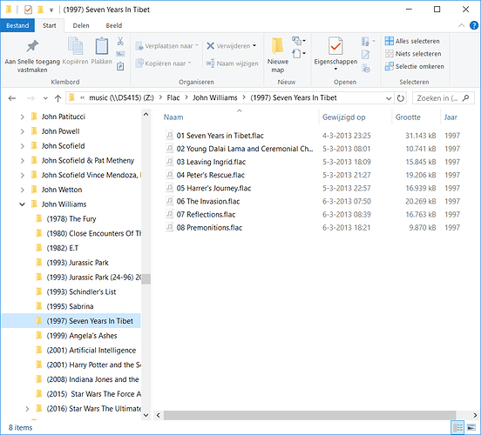The height and width of the screenshot is (435, 481).
Task: Click properties checkmark icon in title bar
Action: tap(28, 10)
